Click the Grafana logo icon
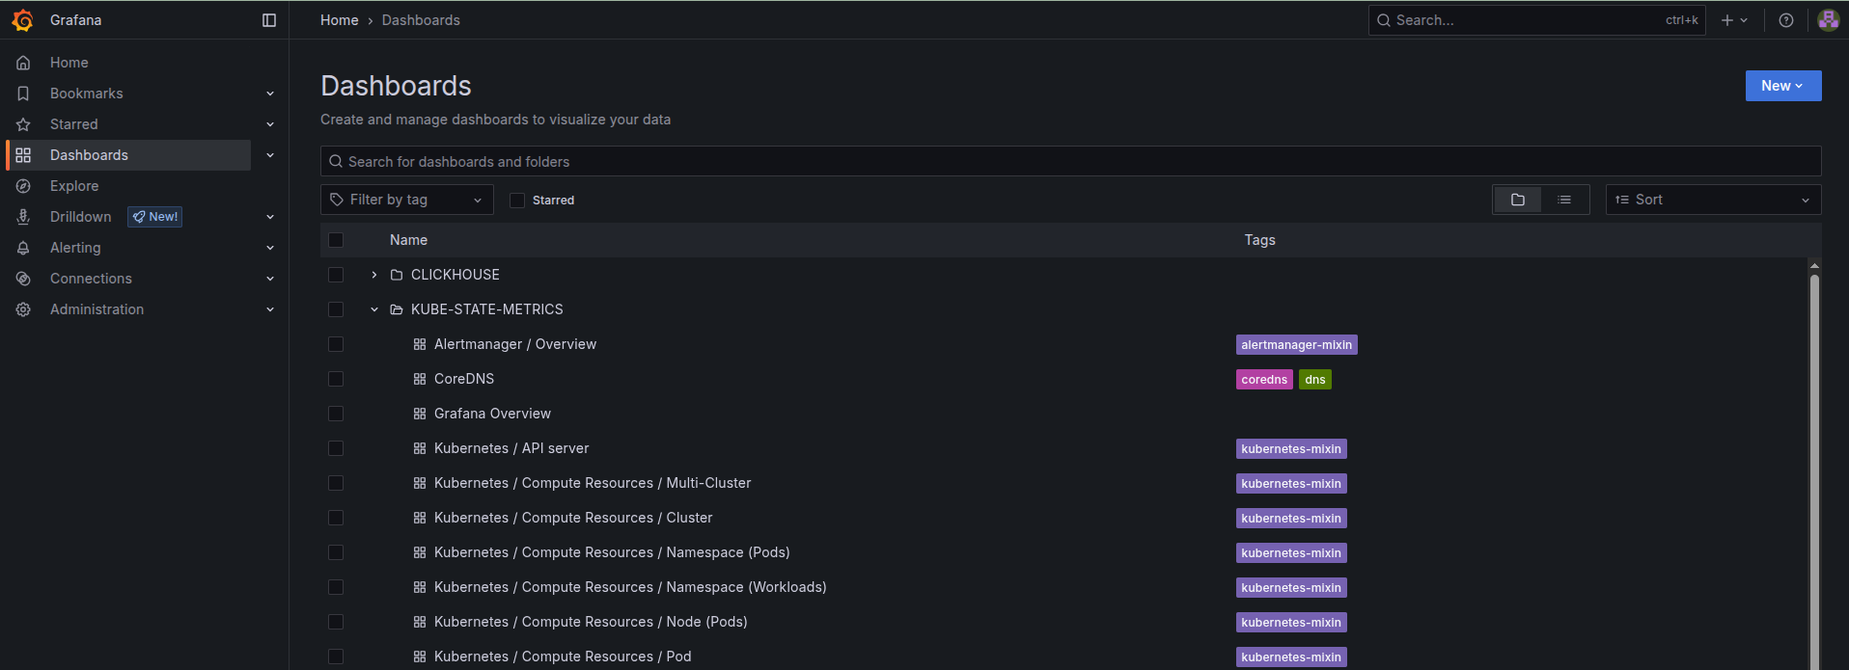 23,20
